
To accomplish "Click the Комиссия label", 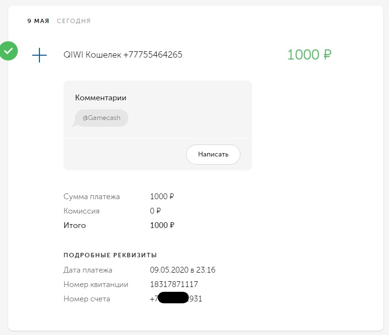I will point(81,211).
